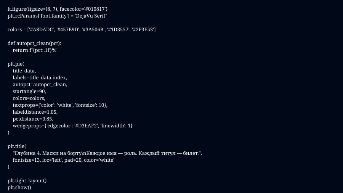Click the pctdistance=0.85 line
The width and height of the screenshot is (343, 193).
point(33,119)
